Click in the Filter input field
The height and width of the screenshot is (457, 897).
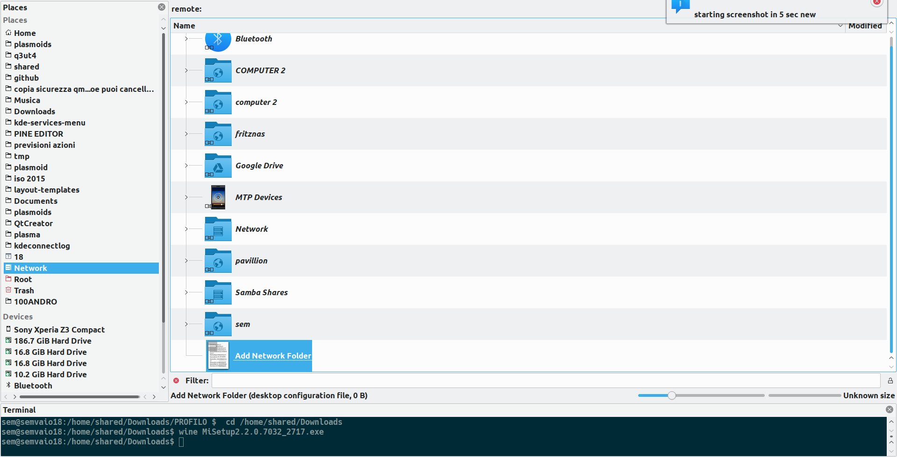click(546, 381)
